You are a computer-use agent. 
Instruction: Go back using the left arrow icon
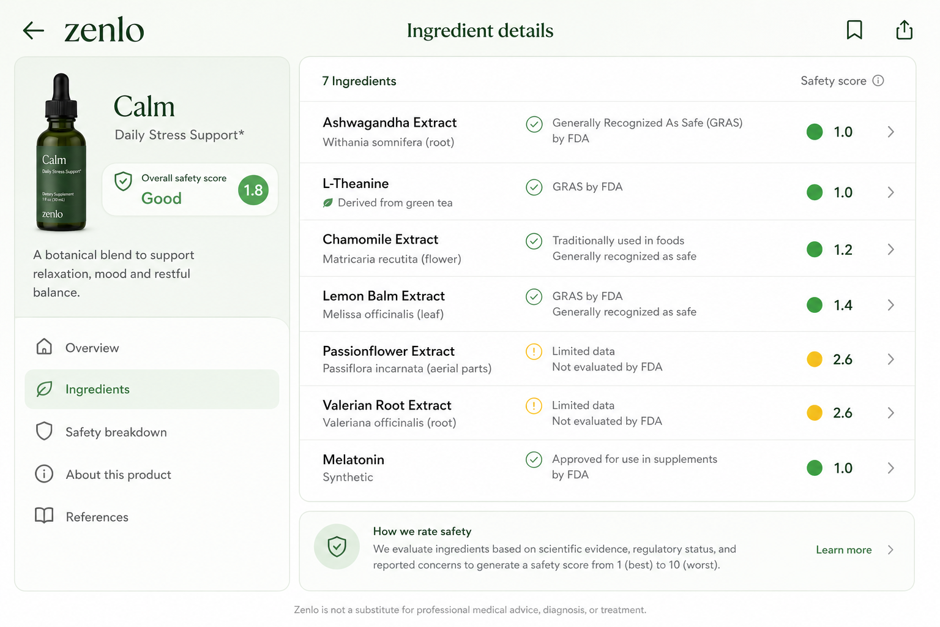click(x=33, y=30)
